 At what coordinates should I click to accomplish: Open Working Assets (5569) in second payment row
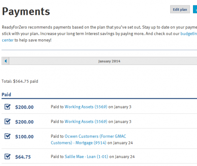point(86,122)
